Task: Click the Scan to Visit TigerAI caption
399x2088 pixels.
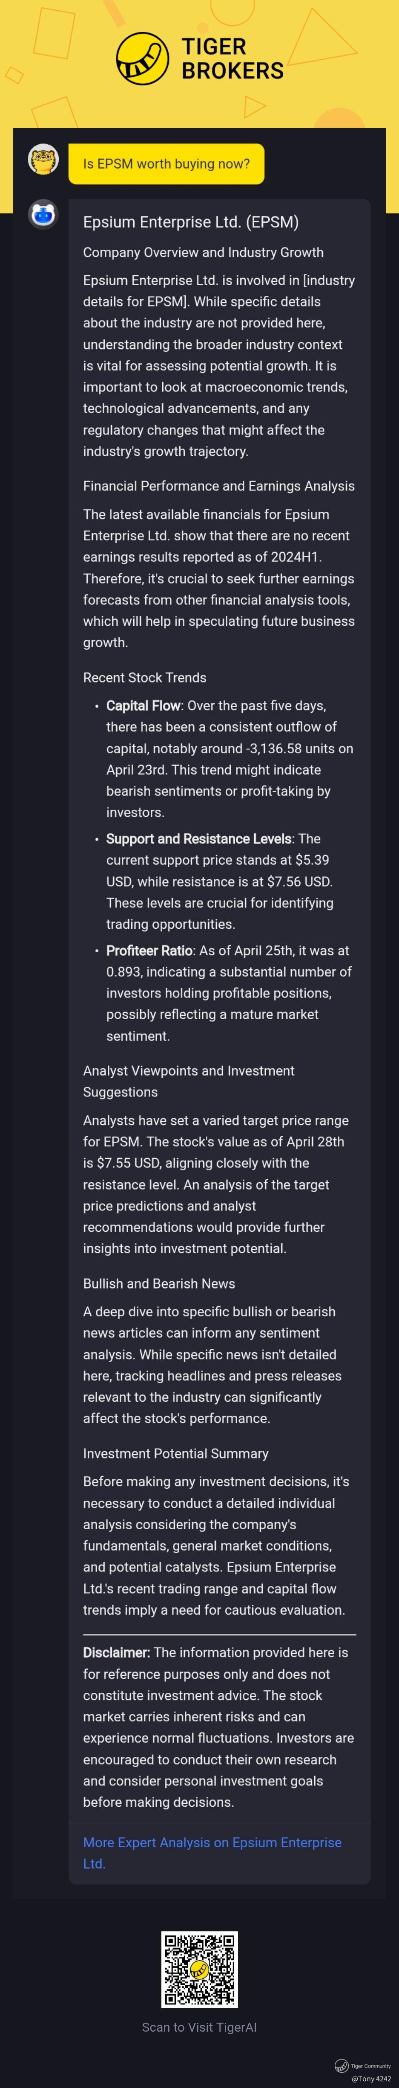Action: [x=199, y=2027]
